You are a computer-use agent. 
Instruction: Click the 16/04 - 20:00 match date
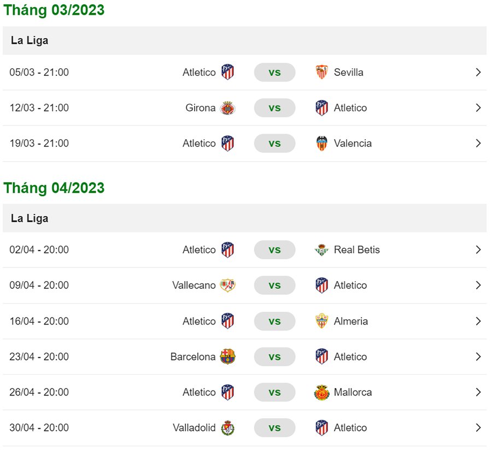click(x=39, y=321)
